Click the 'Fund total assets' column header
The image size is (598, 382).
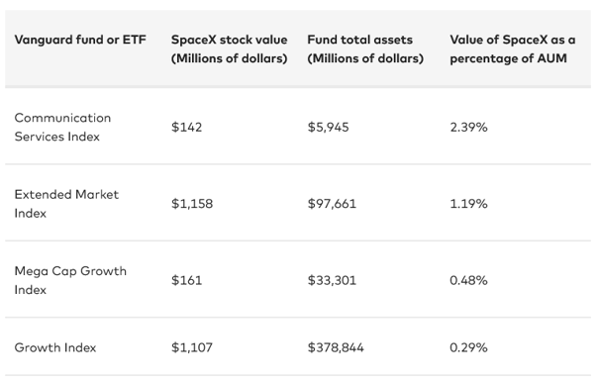coord(365,48)
